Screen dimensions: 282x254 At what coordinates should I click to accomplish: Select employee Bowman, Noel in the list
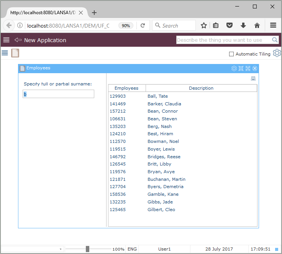[x=163, y=141]
